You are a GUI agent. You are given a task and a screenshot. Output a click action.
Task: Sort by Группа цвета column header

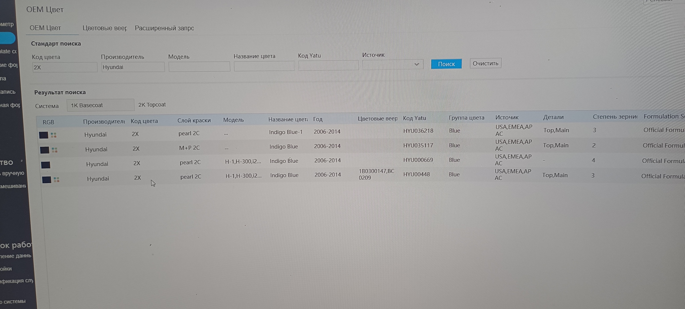click(466, 118)
